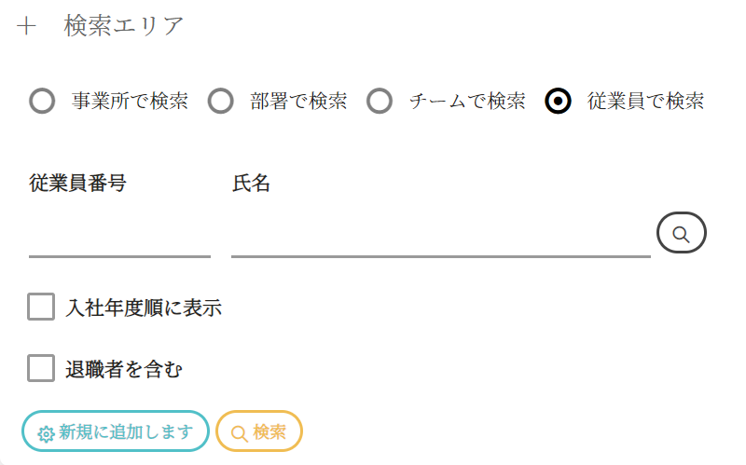The image size is (746, 465).
Task: Click the magnifier icon button next to 氏名
Action: [682, 234]
